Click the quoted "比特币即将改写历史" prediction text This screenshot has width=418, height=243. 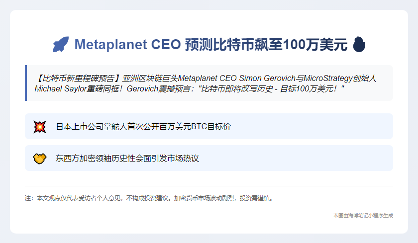pyautogui.click(x=237, y=88)
